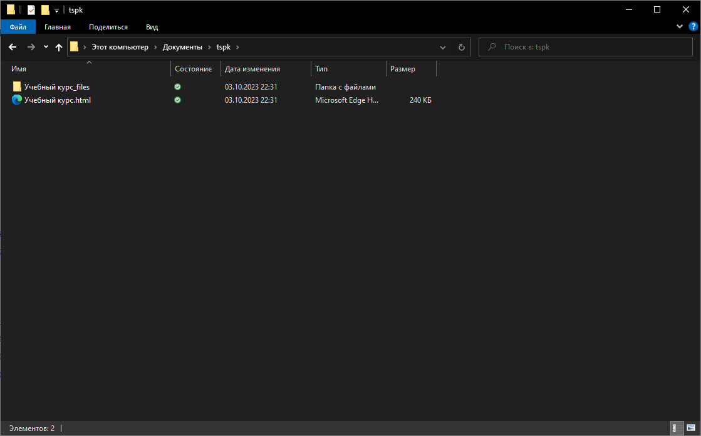This screenshot has height=436, width=701.
Task: Click the Back navigation arrow
Action: (x=13, y=47)
